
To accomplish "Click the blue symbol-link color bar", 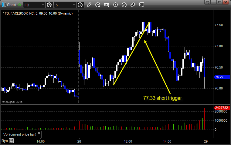I will pos(3,5).
